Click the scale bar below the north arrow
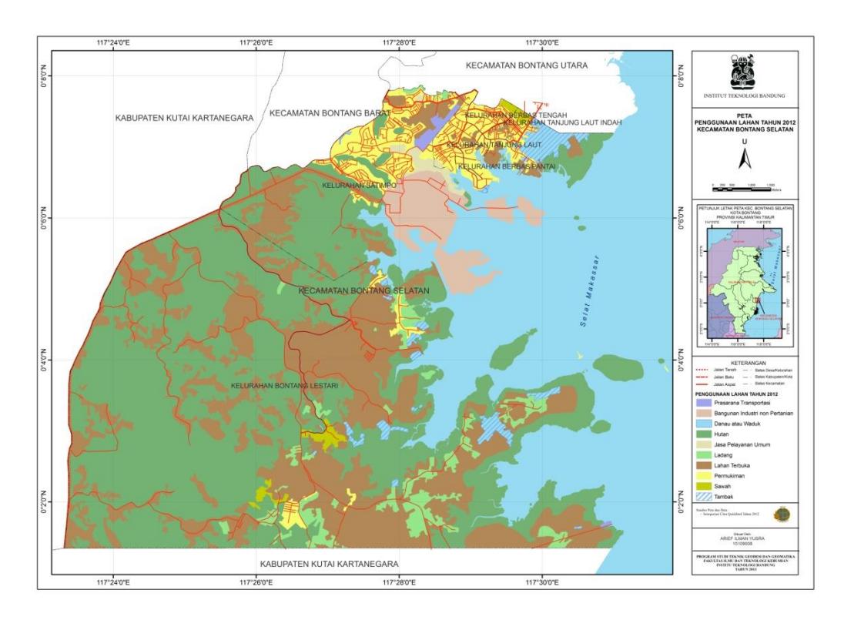The image size is (844, 620). [x=747, y=188]
